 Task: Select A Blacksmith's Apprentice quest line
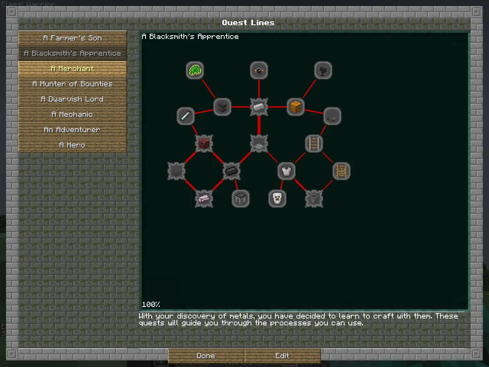point(73,53)
